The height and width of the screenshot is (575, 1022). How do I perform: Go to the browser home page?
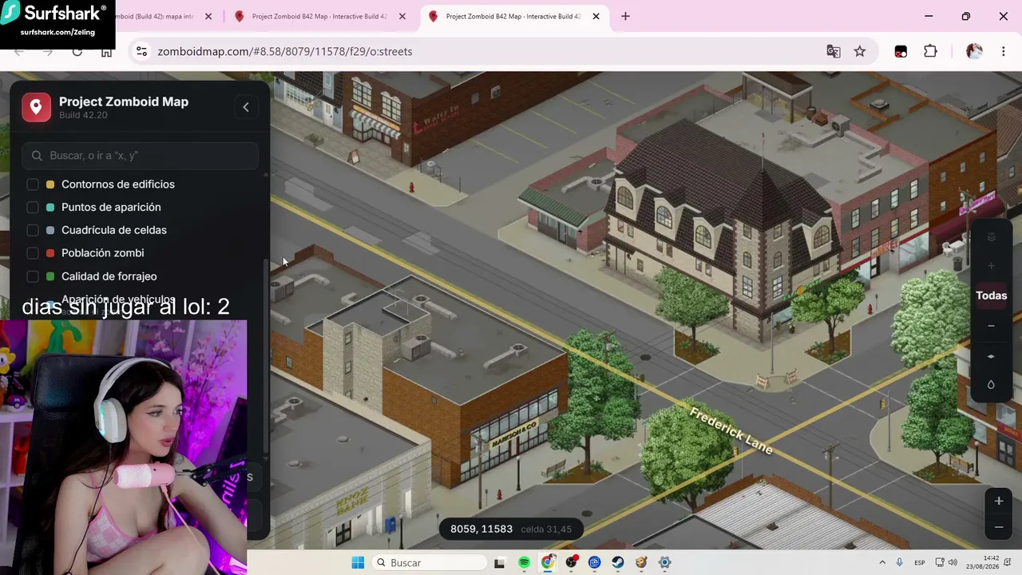pyautogui.click(x=106, y=51)
